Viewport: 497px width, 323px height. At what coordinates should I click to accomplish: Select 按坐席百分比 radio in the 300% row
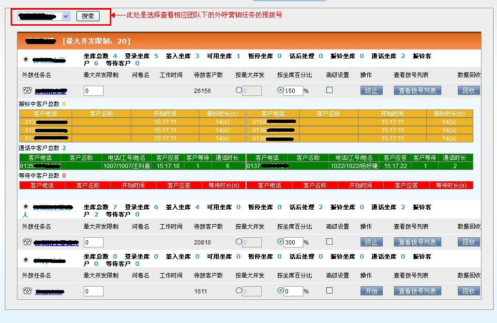click(280, 242)
